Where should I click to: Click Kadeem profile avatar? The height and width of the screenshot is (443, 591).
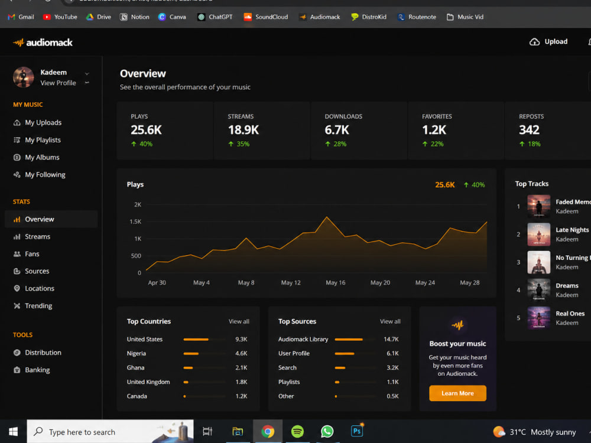coord(24,77)
